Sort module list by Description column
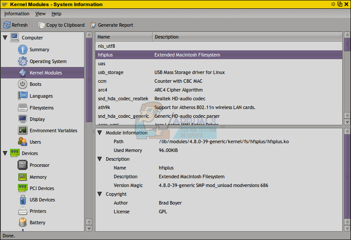This screenshot has height=240, width=351. [166, 37]
